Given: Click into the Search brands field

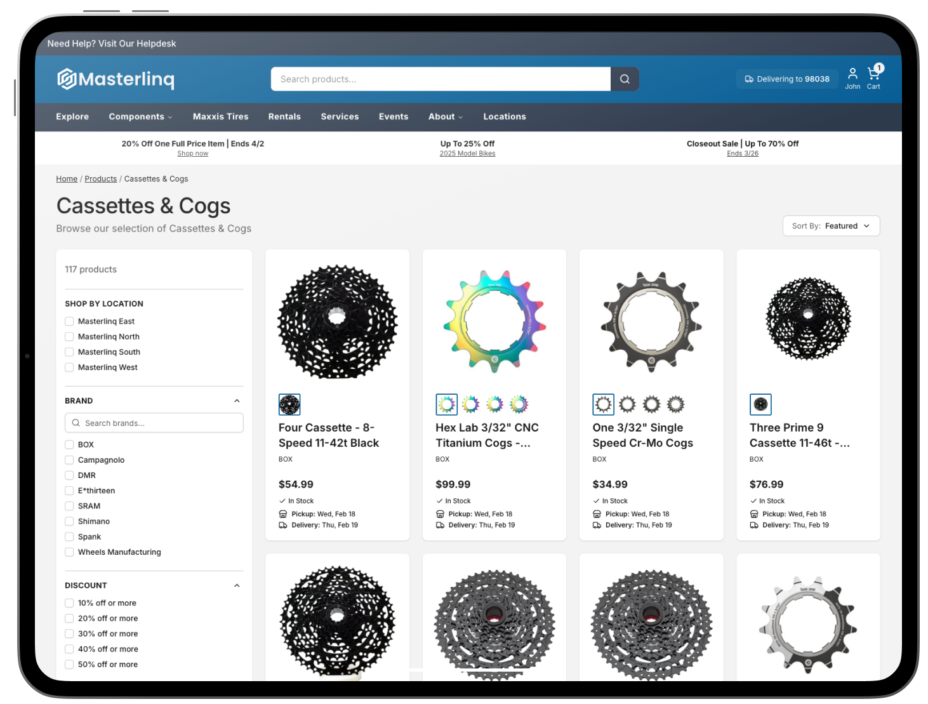Looking at the screenshot, I should [x=154, y=423].
